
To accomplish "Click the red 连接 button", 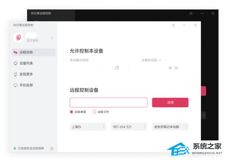I will click(x=170, y=102).
